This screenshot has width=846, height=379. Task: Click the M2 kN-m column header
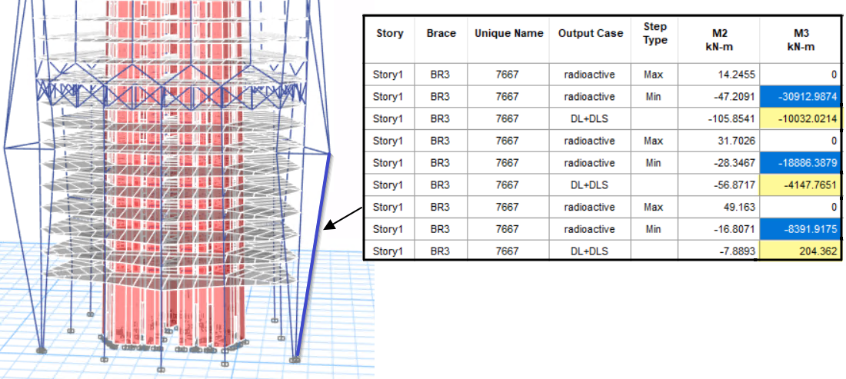click(721, 40)
